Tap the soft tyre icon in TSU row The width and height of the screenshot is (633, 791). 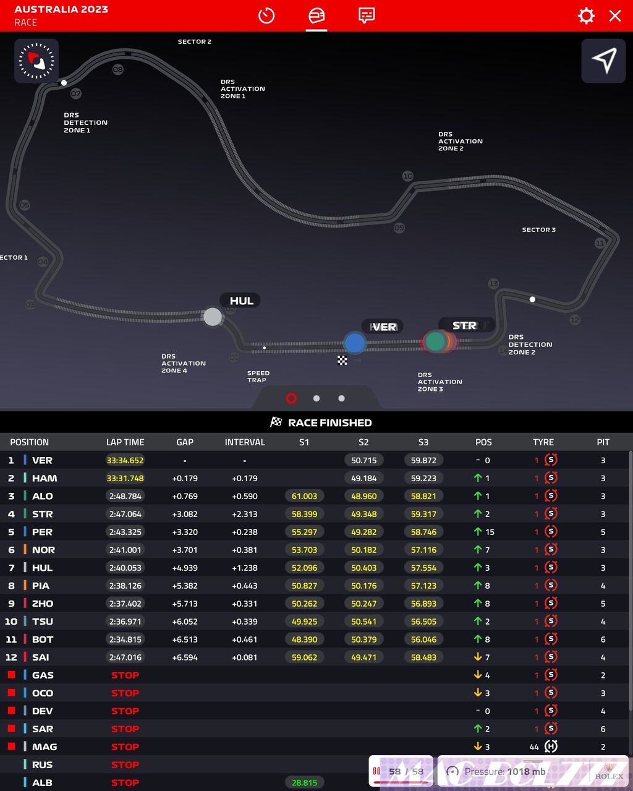551,621
